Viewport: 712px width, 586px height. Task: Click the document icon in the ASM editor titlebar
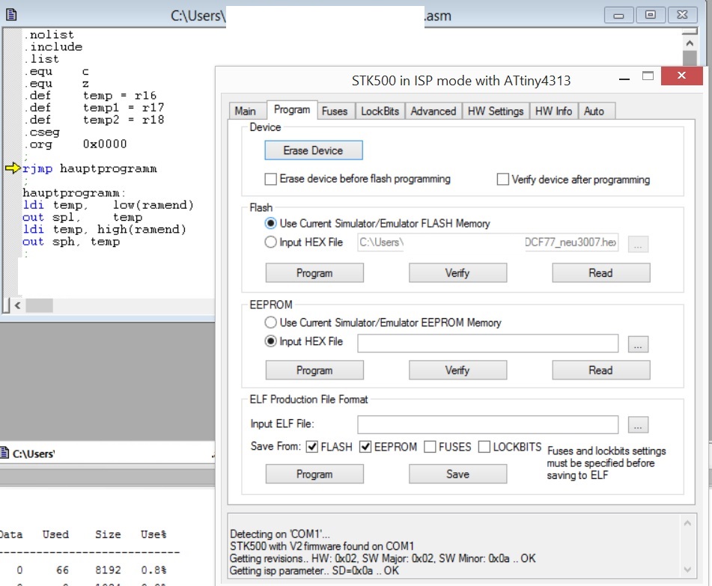(13, 15)
